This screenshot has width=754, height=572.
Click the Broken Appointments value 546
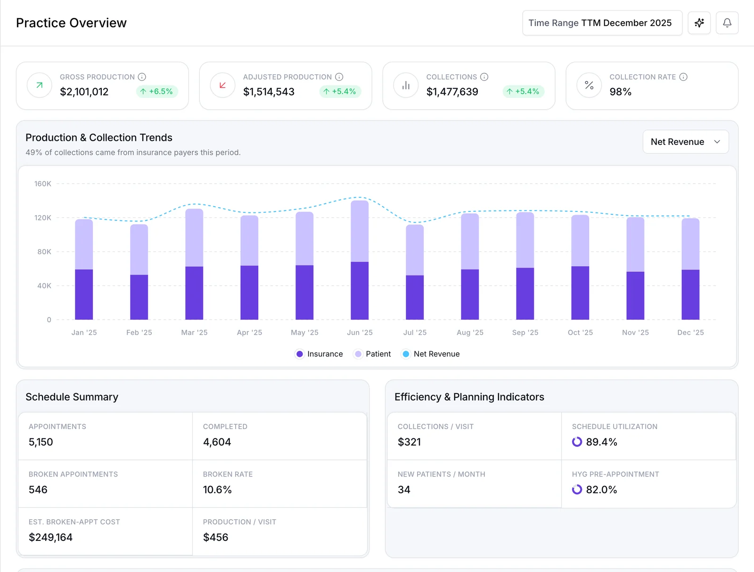click(x=38, y=490)
